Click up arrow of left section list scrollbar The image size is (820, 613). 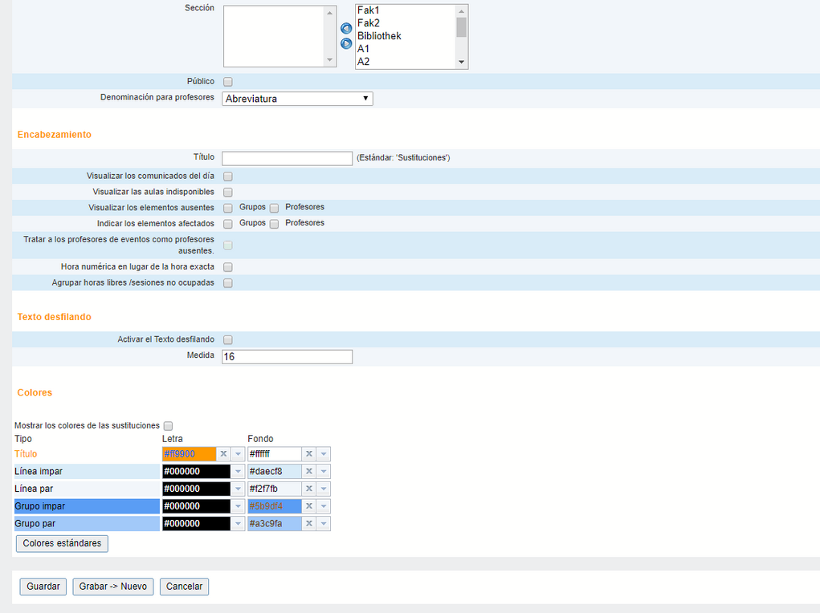329,13
